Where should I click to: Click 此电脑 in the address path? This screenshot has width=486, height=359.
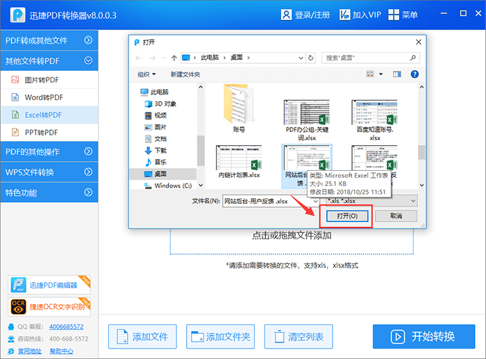210,58
